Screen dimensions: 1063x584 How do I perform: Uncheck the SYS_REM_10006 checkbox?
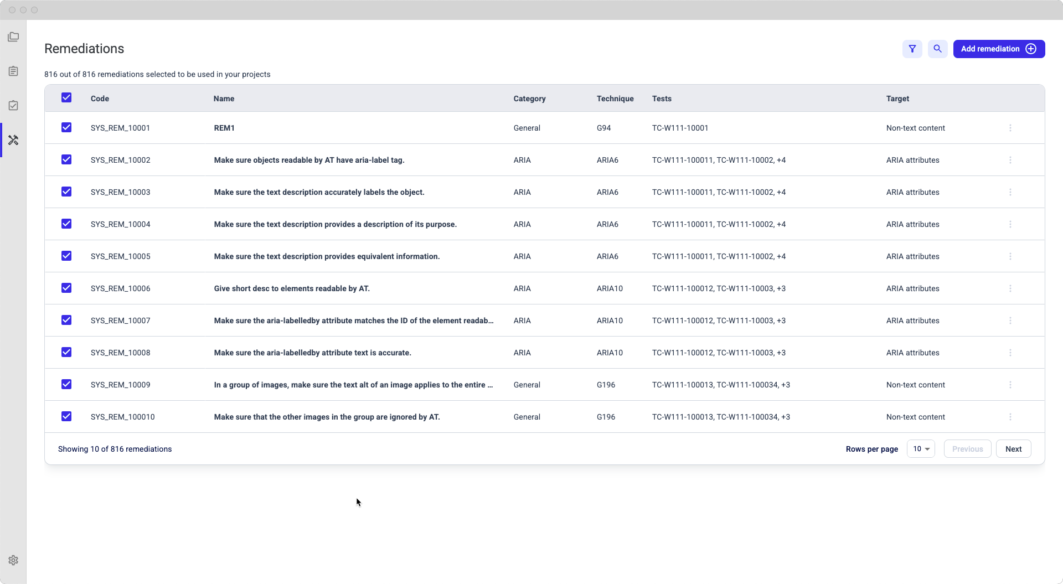[x=66, y=288]
